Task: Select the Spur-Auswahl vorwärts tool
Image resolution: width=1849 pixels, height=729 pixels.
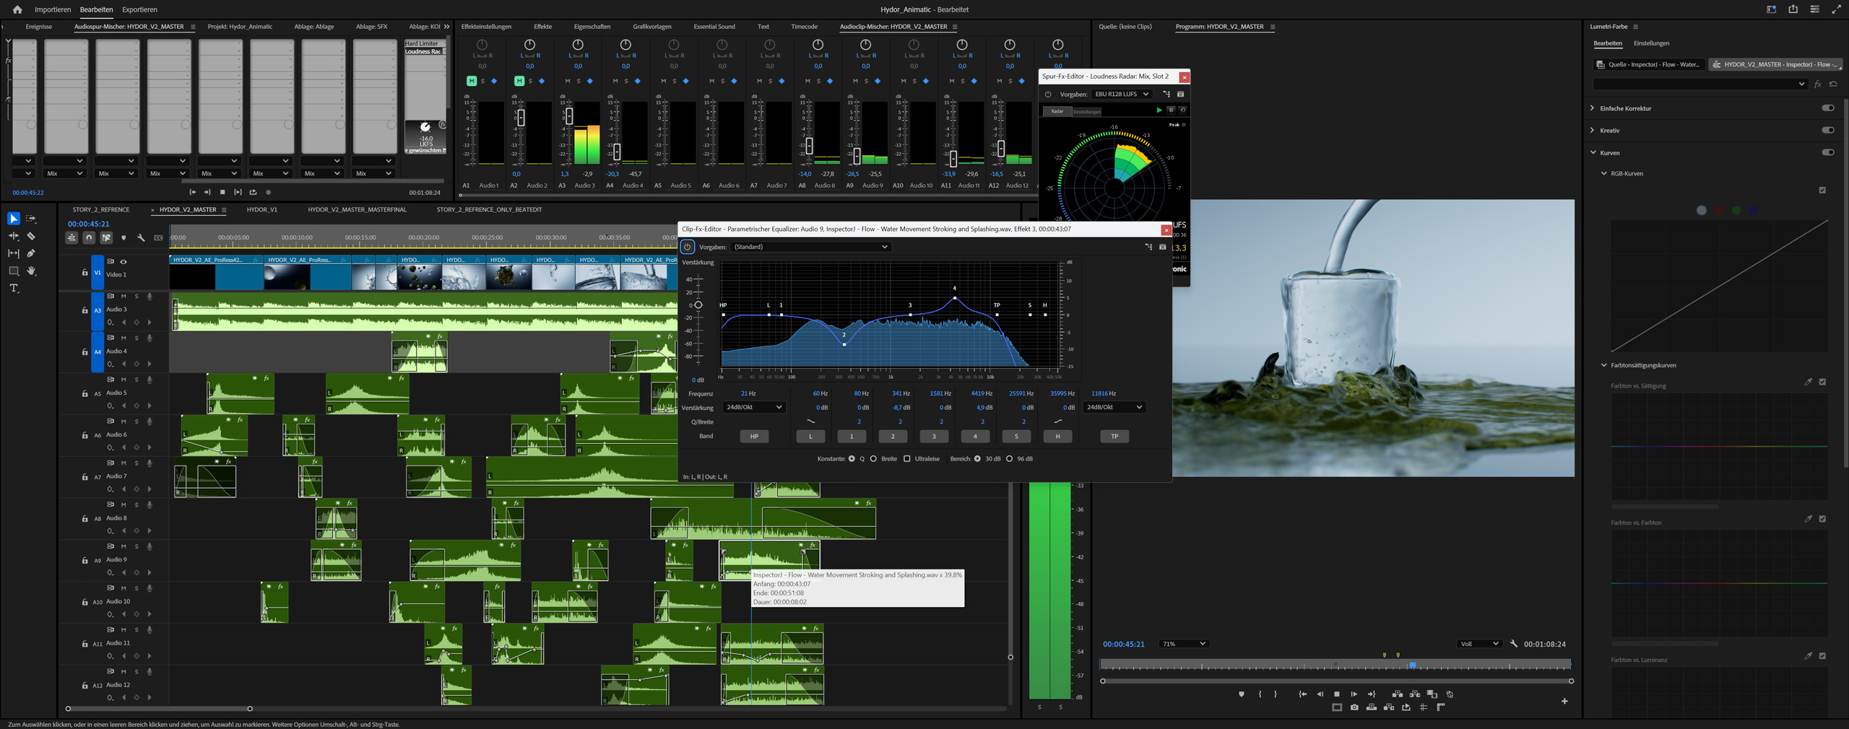Action: [30, 218]
